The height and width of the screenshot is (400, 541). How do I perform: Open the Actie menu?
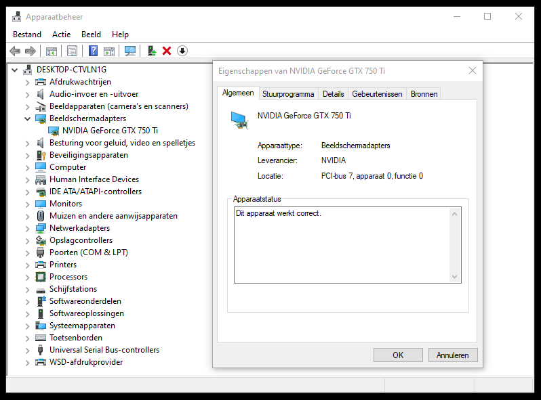coord(62,35)
